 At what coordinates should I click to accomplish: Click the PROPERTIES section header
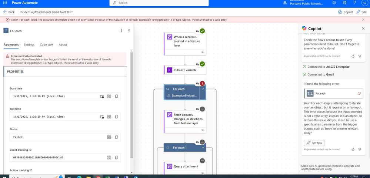click(x=65, y=71)
